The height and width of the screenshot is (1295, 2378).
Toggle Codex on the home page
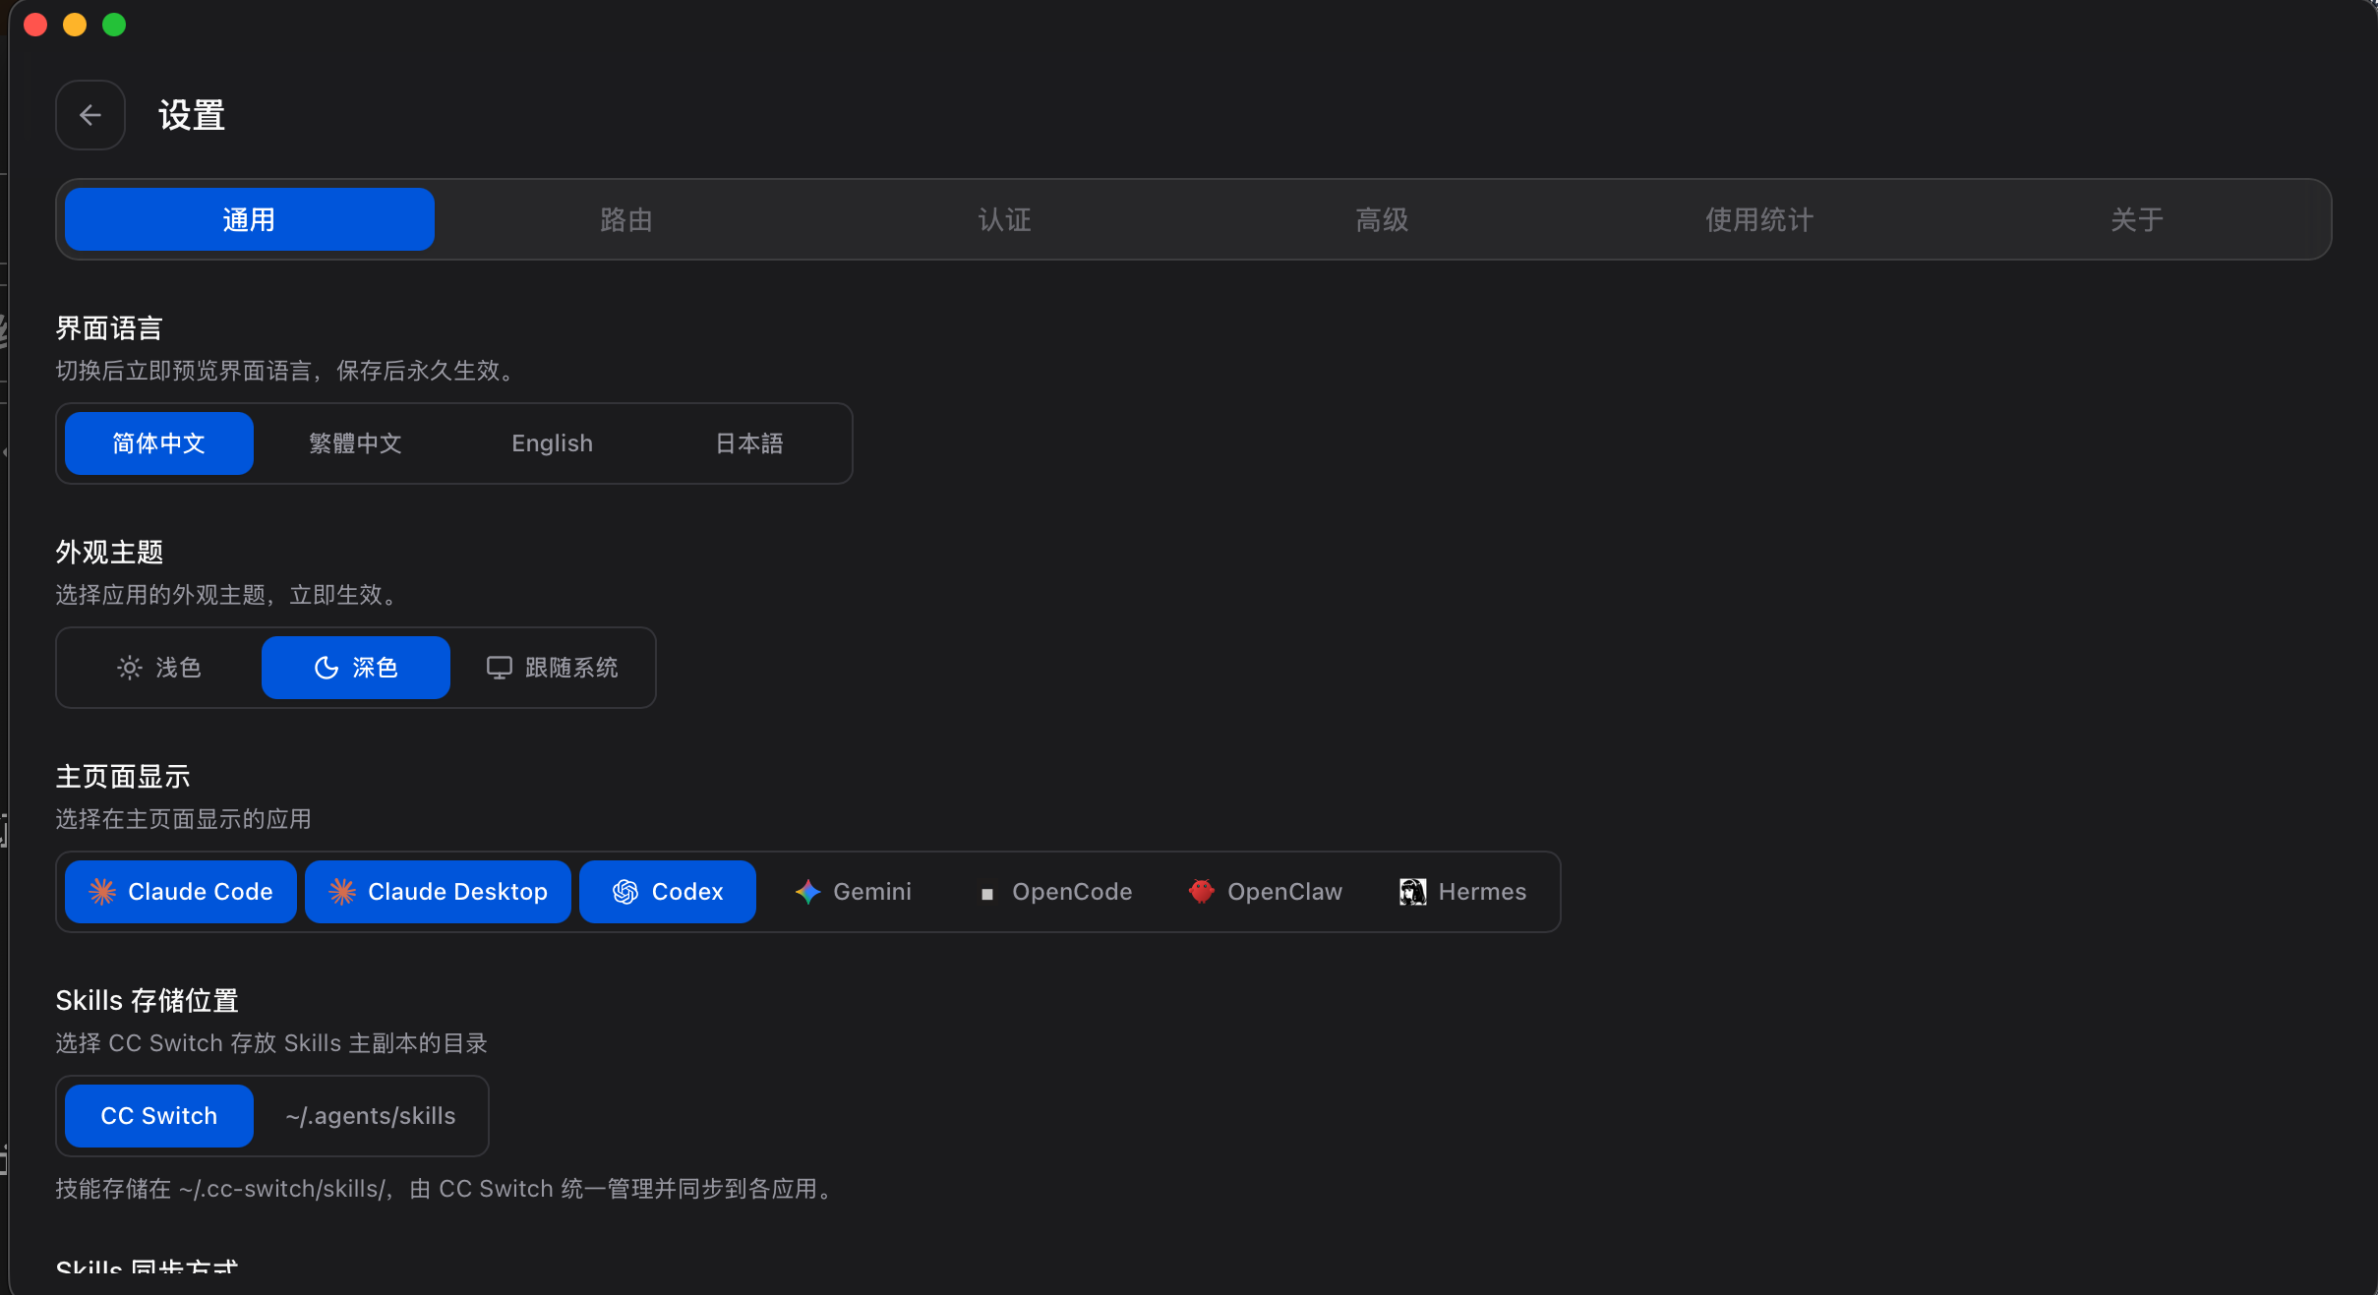coord(668,892)
